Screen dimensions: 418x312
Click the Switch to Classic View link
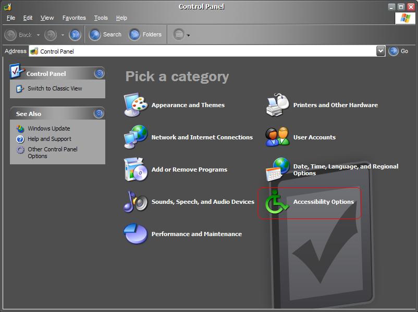pyautogui.click(x=55, y=88)
